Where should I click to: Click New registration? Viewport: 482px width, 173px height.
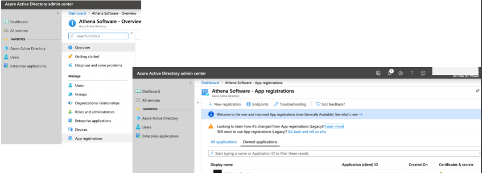click(225, 104)
